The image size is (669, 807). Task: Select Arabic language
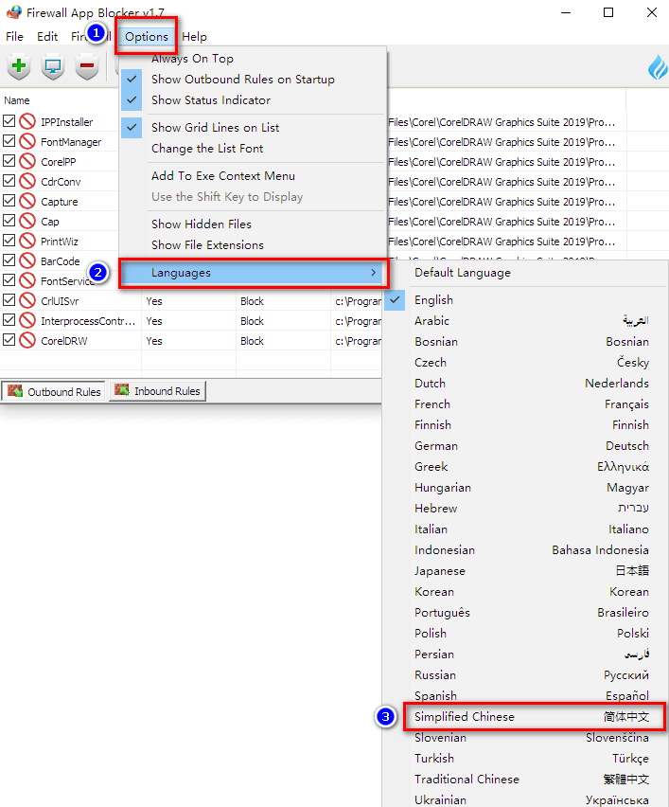coord(525,321)
